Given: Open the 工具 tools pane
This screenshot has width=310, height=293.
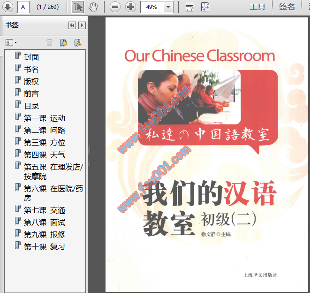Looking at the screenshot, I should pyautogui.click(x=257, y=7).
